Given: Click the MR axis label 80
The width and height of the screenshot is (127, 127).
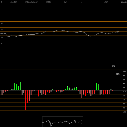Looking at the screenshot, I should (124, 75).
